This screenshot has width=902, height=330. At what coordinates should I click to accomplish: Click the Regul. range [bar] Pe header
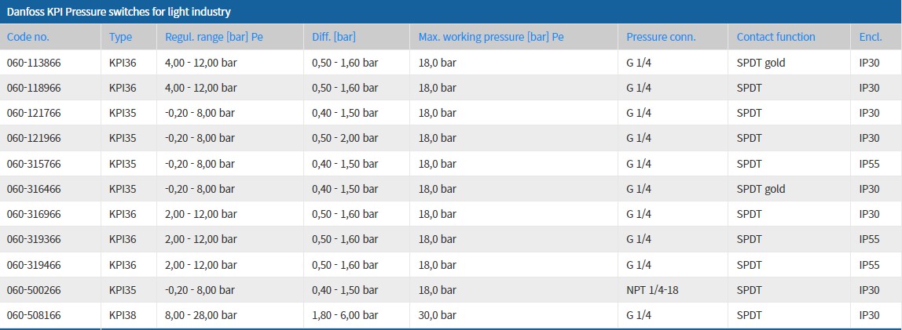coord(214,37)
